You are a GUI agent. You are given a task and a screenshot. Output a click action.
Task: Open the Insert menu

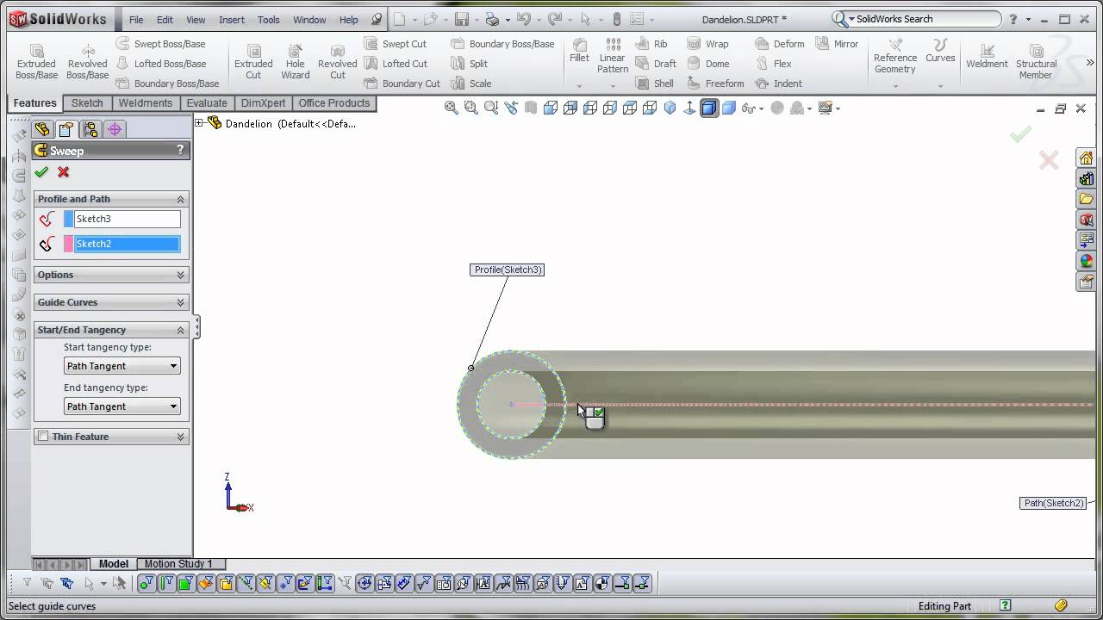232,19
